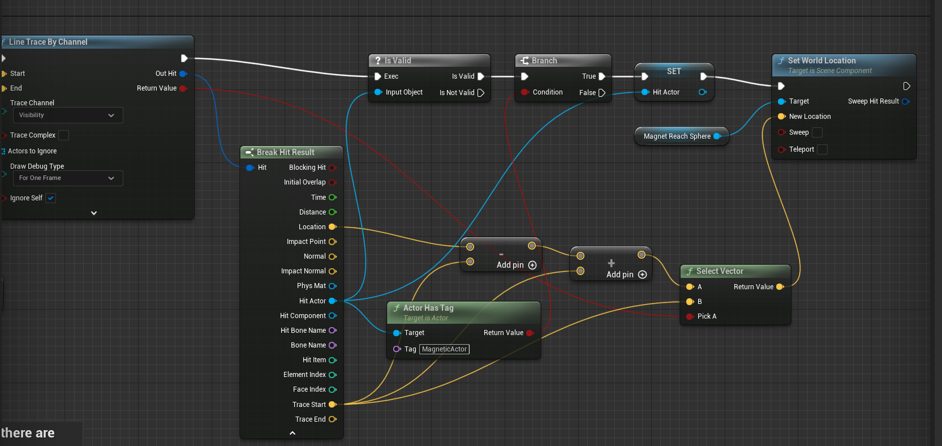Click the Trace Start output pin
This screenshot has width=942, height=446.
pyautogui.click(x=333, y=405)
